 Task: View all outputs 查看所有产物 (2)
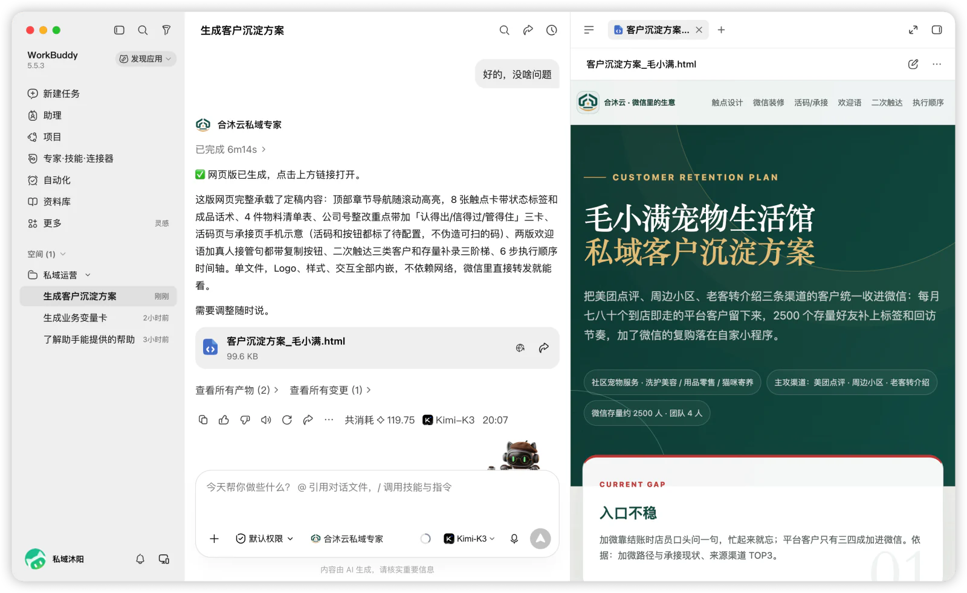(x=237, y=390)
